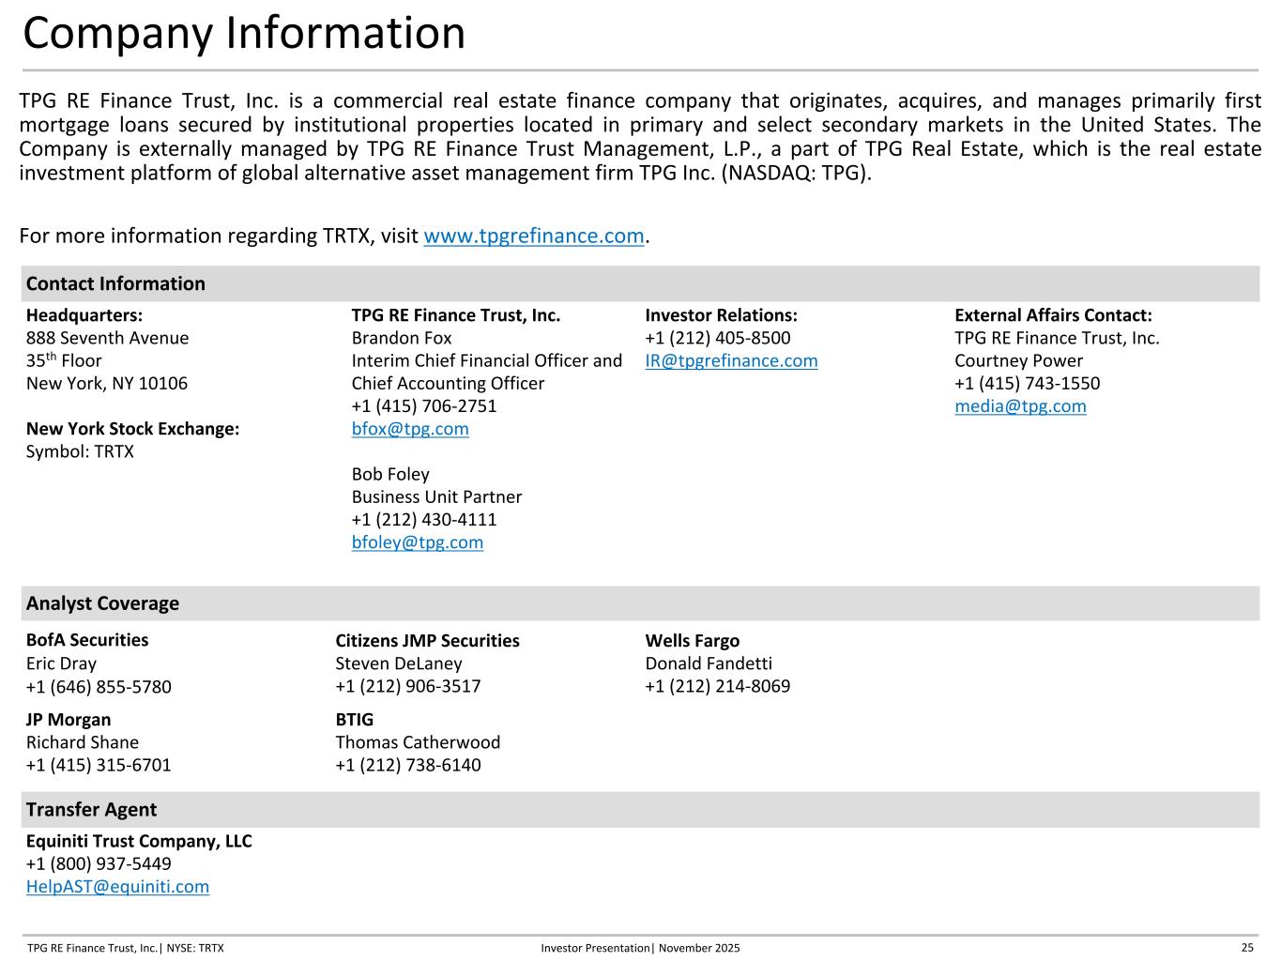Click phone number +1 (212) 738-6140
Image resolution: width=1281 pixels, height=961 pixels.
(408, 765)
